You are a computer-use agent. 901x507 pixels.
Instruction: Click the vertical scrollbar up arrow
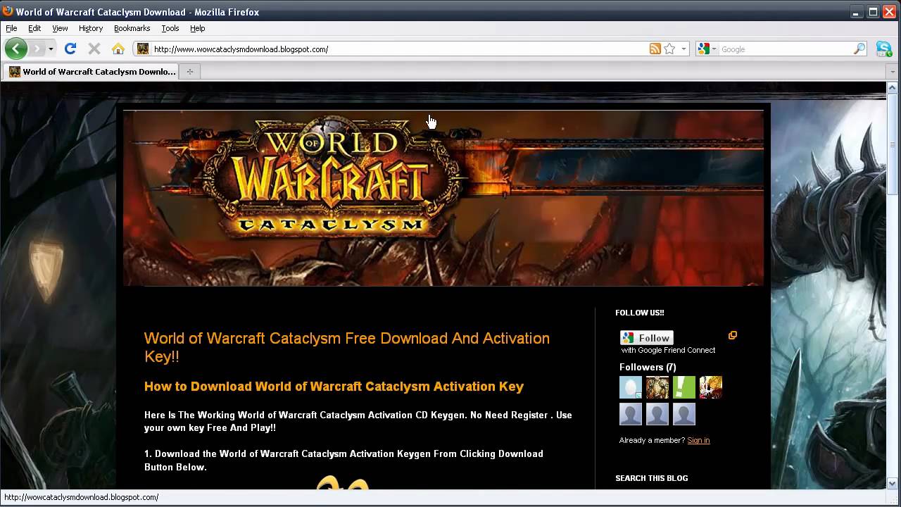(893, 87)
